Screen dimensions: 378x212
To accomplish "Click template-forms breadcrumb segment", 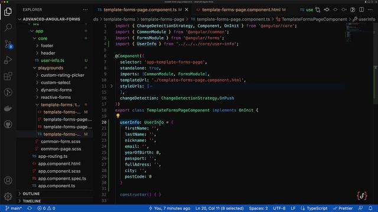I will pos(119,19).
